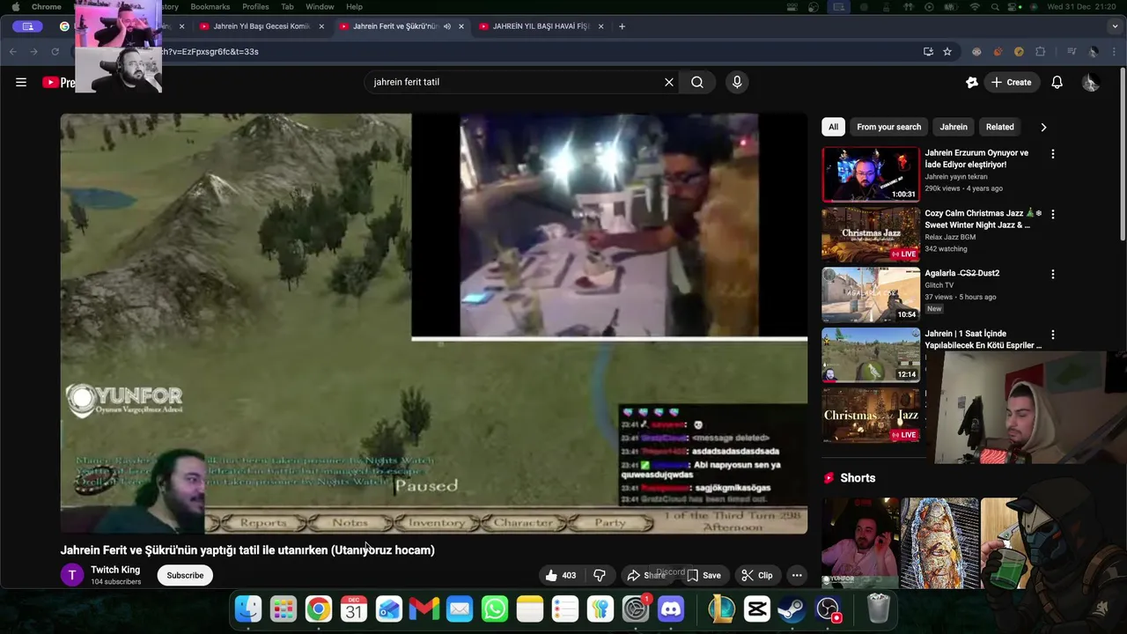1127x634 pixels.
Task: Open the YouTube hamburger guide menu
Action: pyautogui.click(x=21, y=82)
